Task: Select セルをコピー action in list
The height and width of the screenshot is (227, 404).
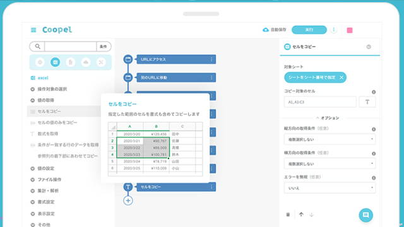Action: tap(64, 112)
